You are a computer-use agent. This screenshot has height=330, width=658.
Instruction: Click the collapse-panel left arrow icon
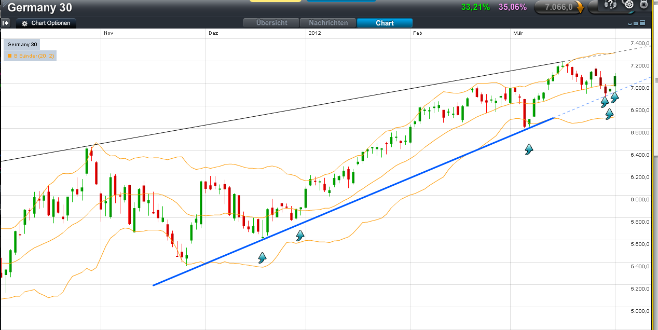tap(6, 23)
